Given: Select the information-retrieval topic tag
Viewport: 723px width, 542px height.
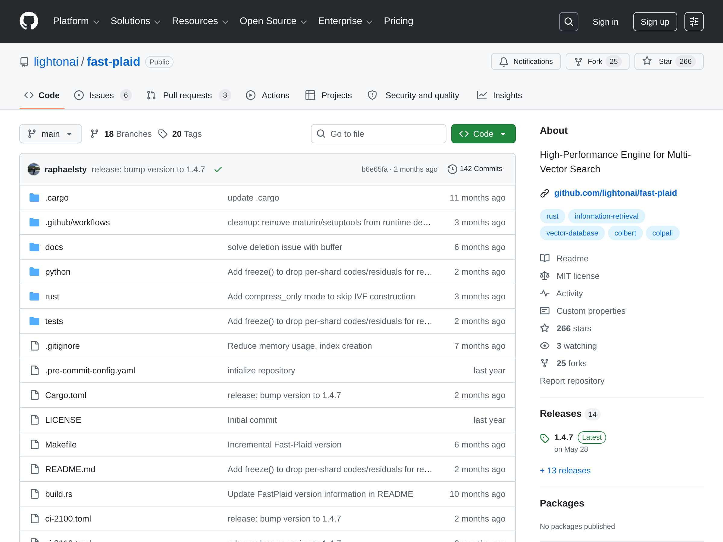Looking at the screenshot, I should click(606, 216).
